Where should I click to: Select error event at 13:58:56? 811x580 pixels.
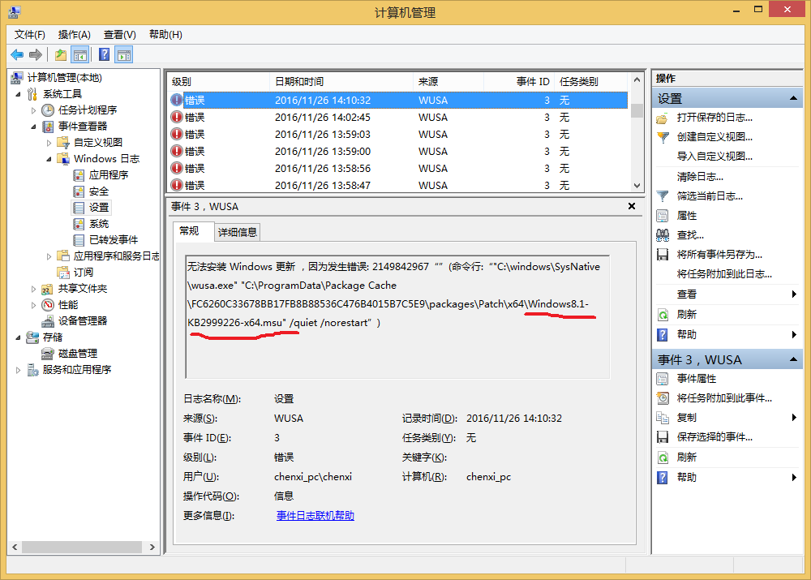pos(397,169)
